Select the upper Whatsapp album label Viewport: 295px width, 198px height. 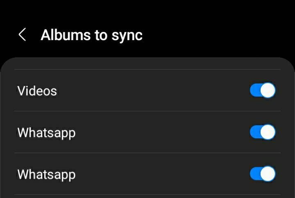46,133
